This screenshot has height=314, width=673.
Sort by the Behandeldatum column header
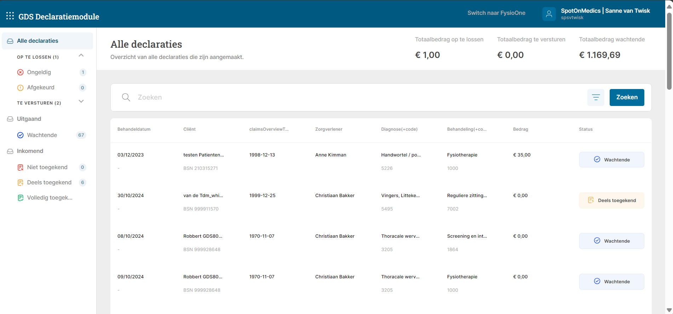coord(134,129)
